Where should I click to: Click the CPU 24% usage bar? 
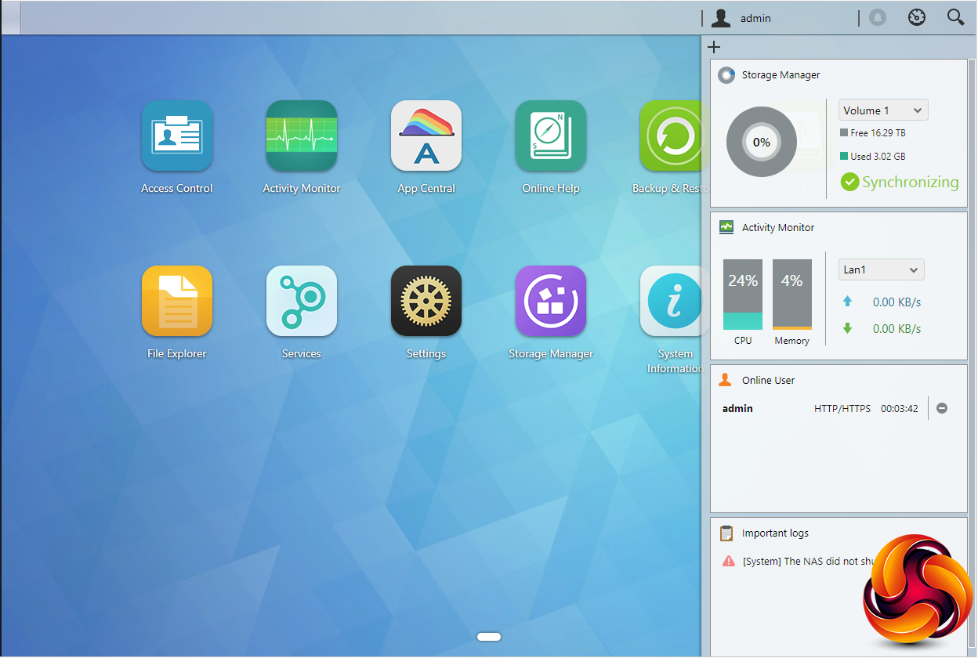click(x=743, y=295)
